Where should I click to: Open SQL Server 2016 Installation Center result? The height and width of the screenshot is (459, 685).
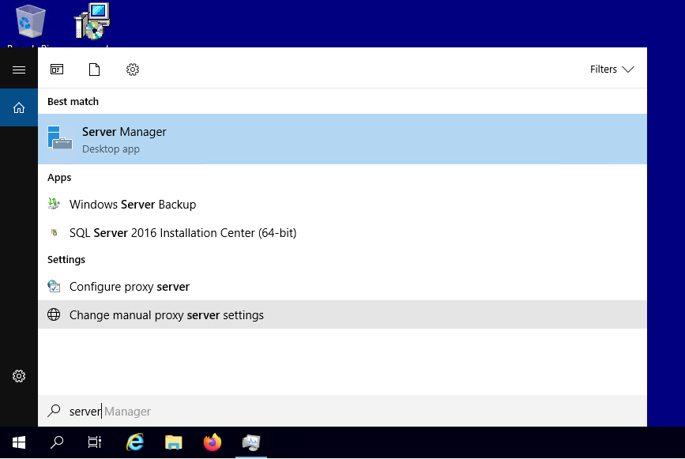pos(342,233)
